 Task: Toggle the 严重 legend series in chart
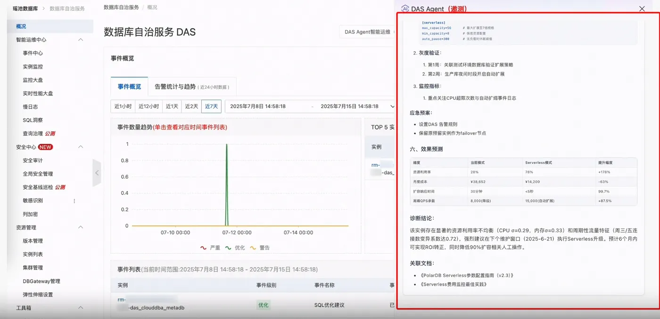click(x=211, y=247)
